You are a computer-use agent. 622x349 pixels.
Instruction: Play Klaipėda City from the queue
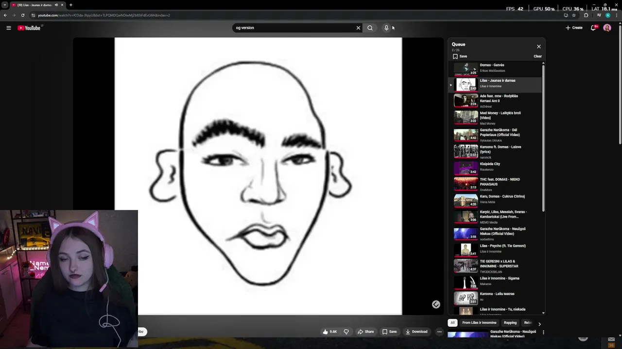point(494,167)
